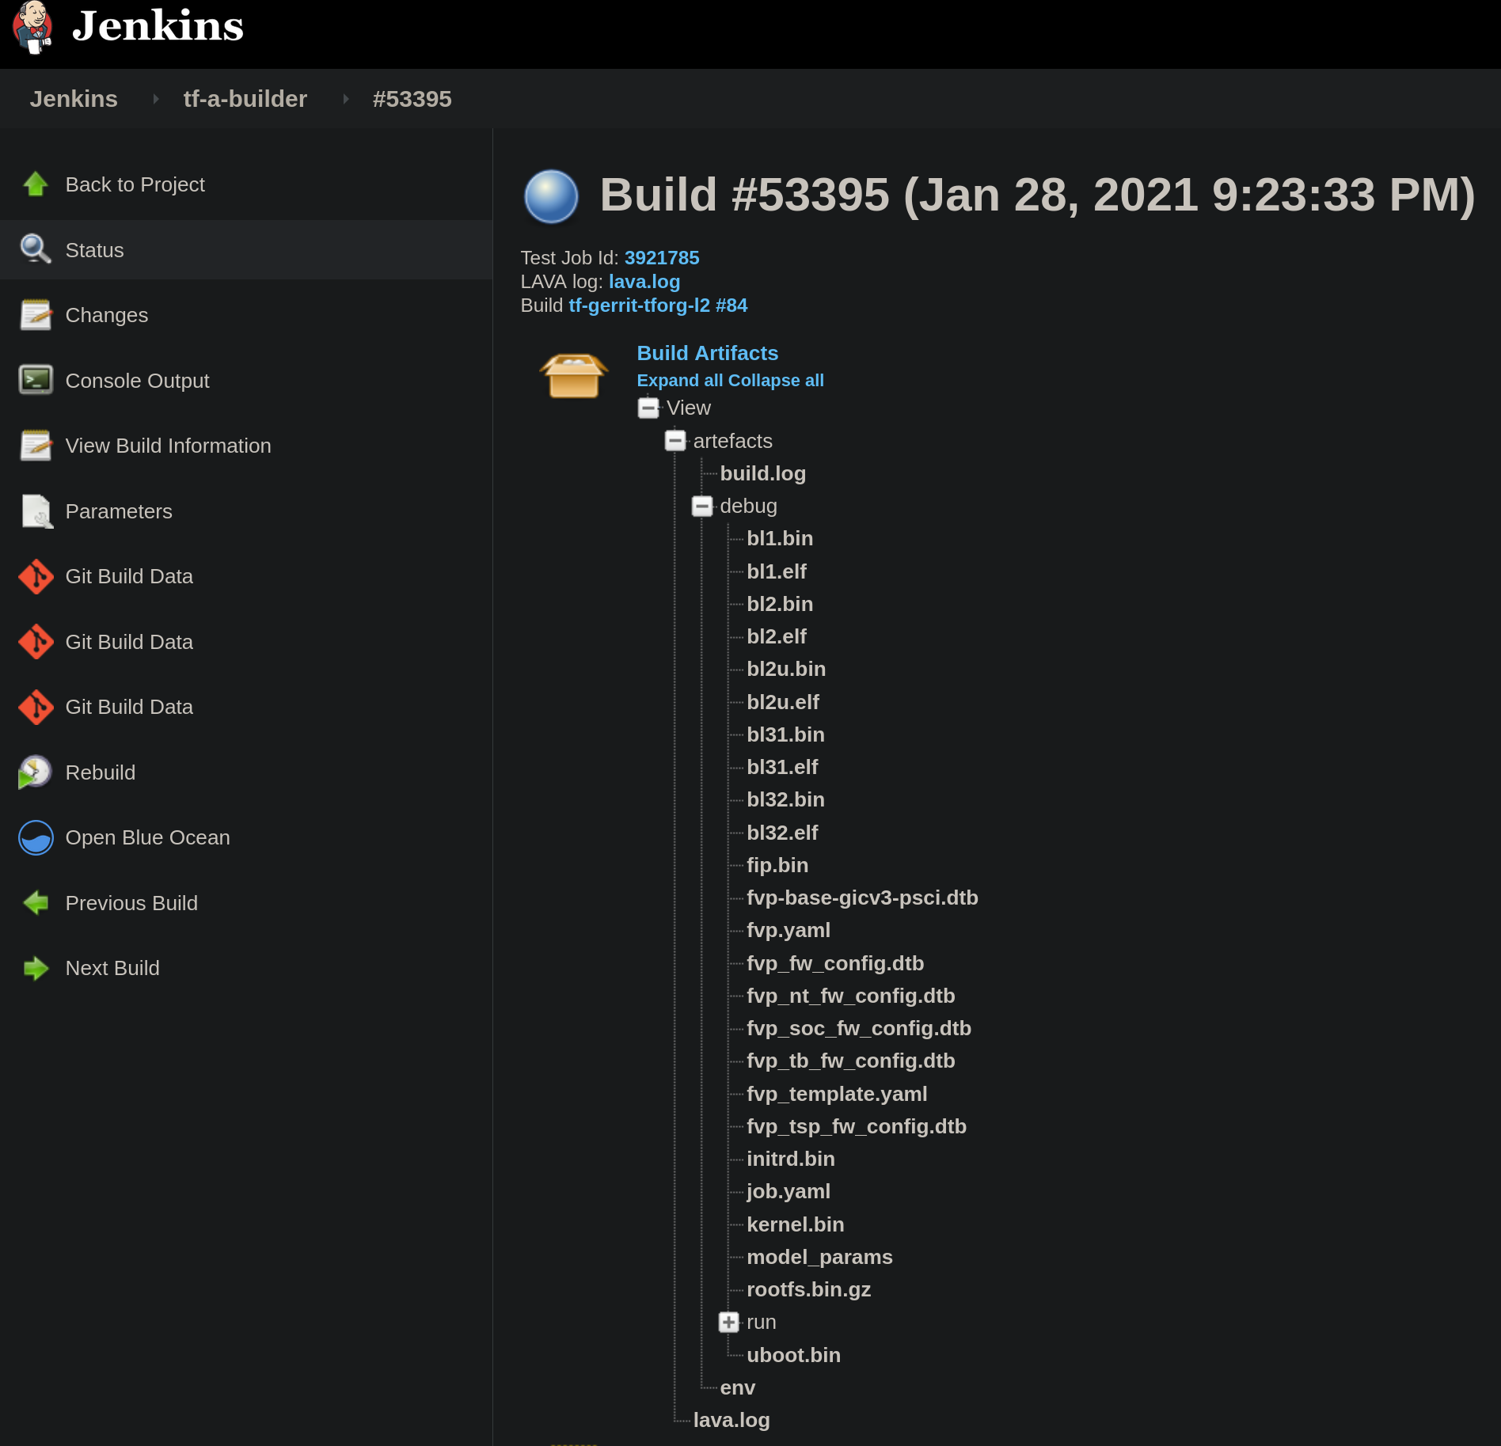Open the Changes sidebar item

pyautogui.click(x=106, y=315)
